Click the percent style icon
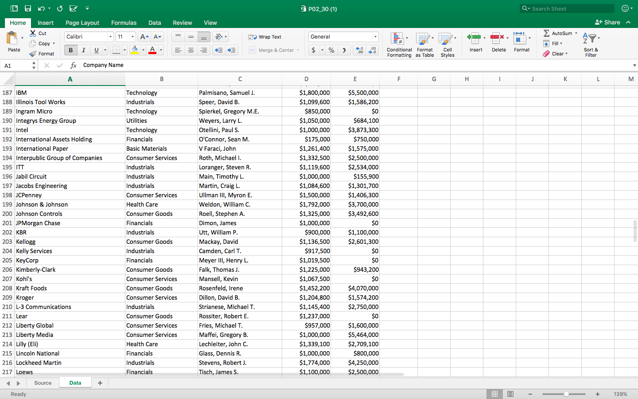638x399 pixels. 331,50
